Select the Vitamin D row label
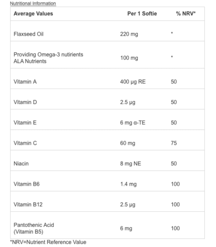This screenshot has height=247, width=216. 25,102
